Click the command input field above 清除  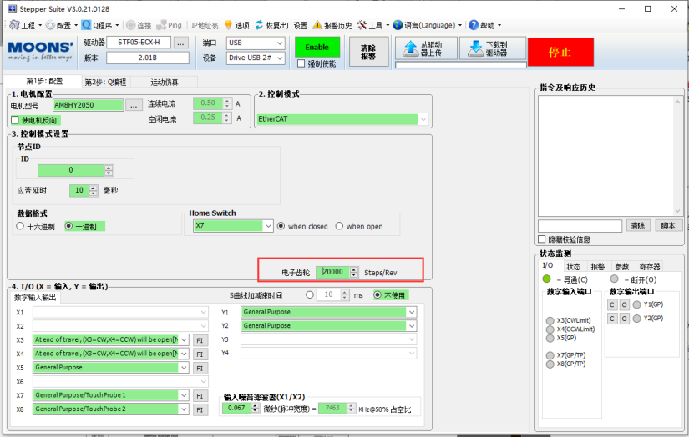coord(580,225)
